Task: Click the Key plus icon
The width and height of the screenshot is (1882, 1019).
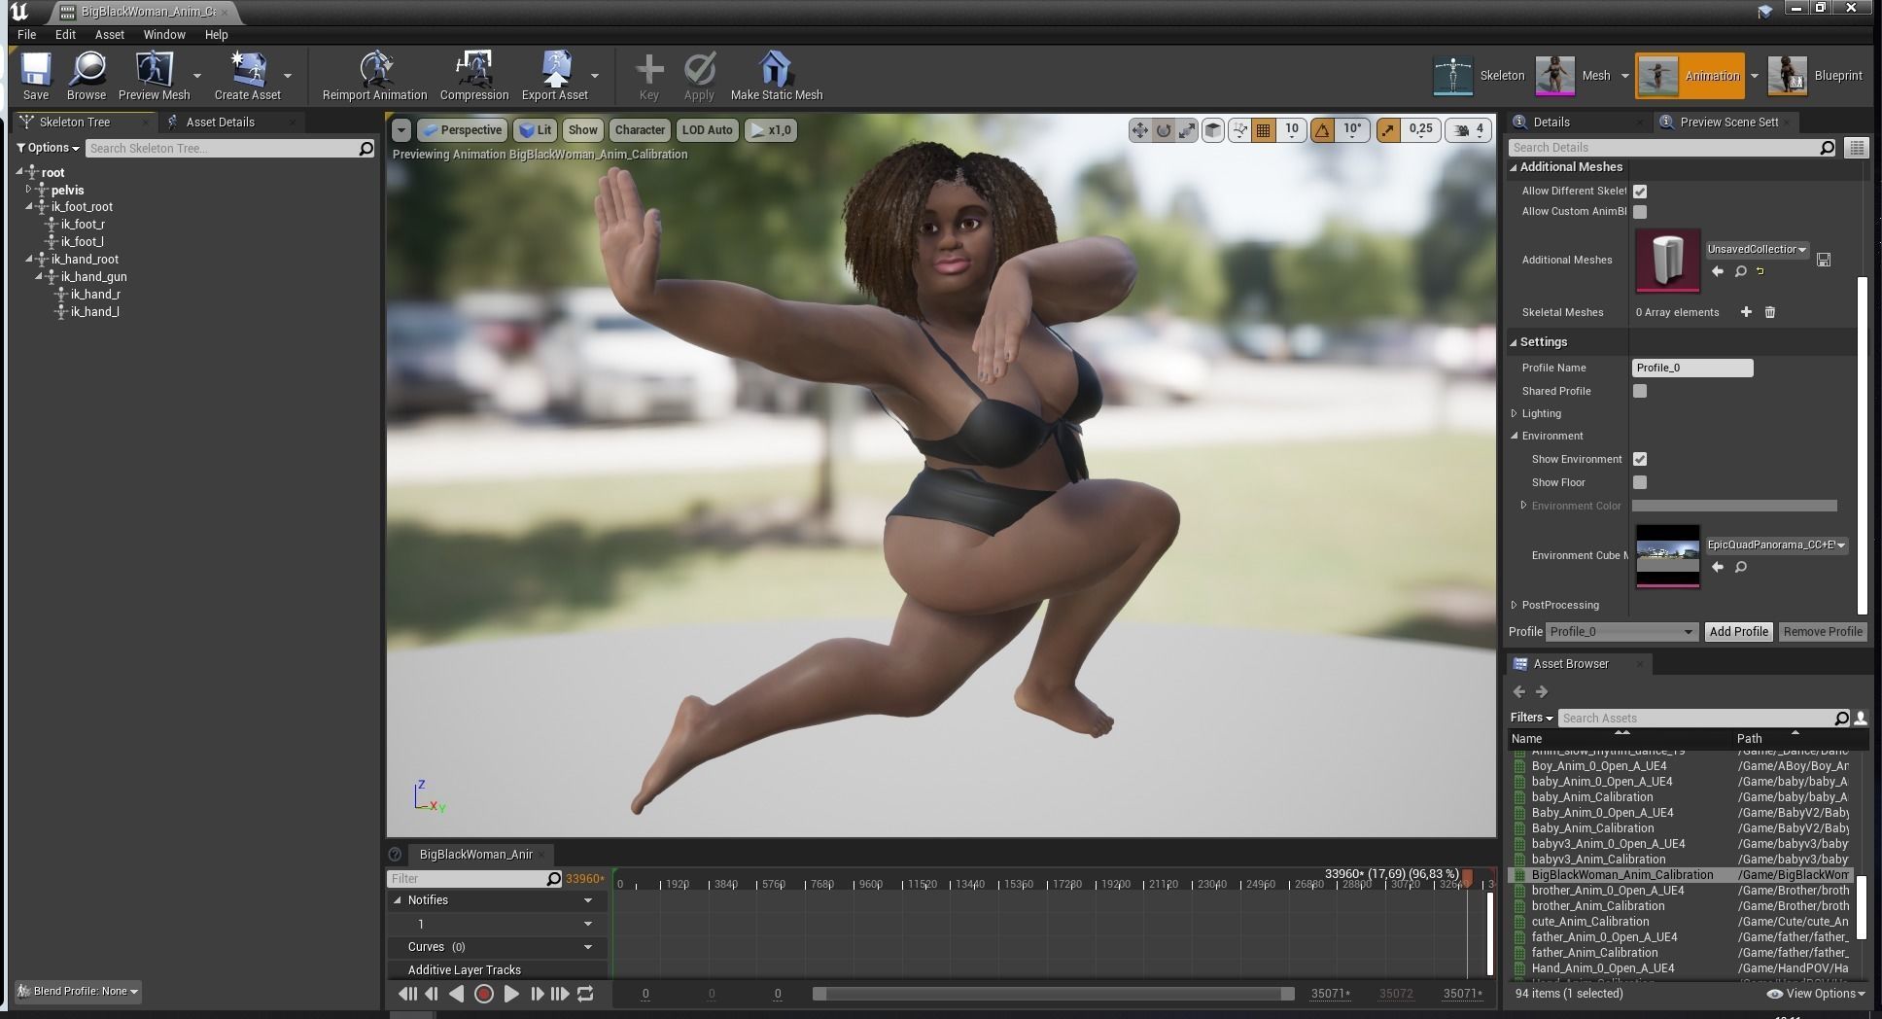Action: (x=649, y=70)
